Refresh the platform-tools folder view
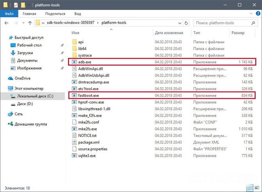Screen dimensions: 262x192 coord(186,23)
